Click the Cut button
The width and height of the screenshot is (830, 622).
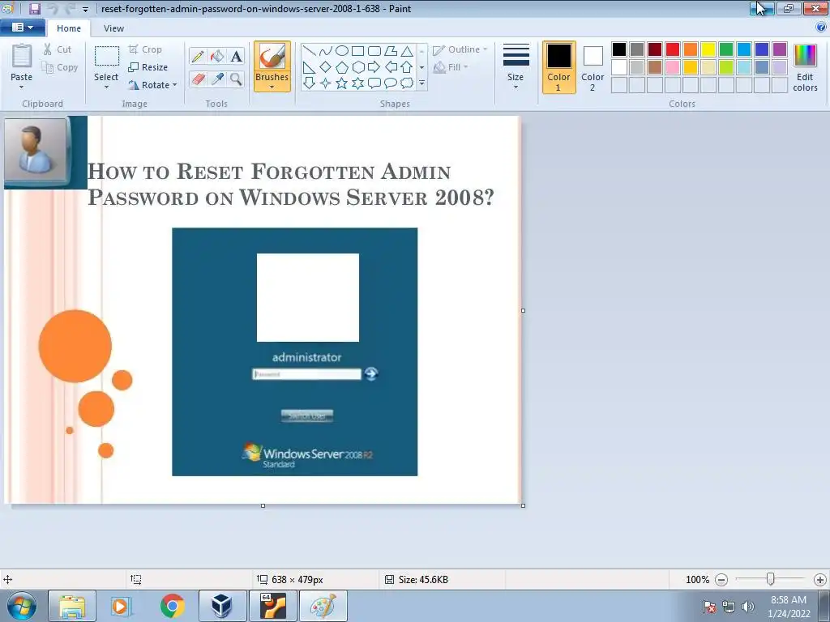coord(58,49)
